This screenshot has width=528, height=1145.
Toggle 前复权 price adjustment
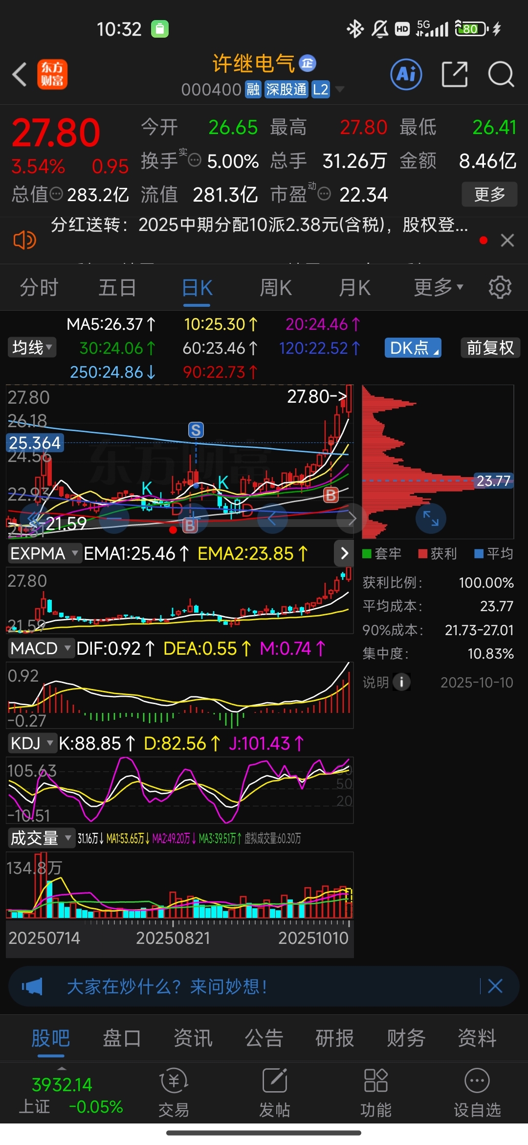[490, 347]
